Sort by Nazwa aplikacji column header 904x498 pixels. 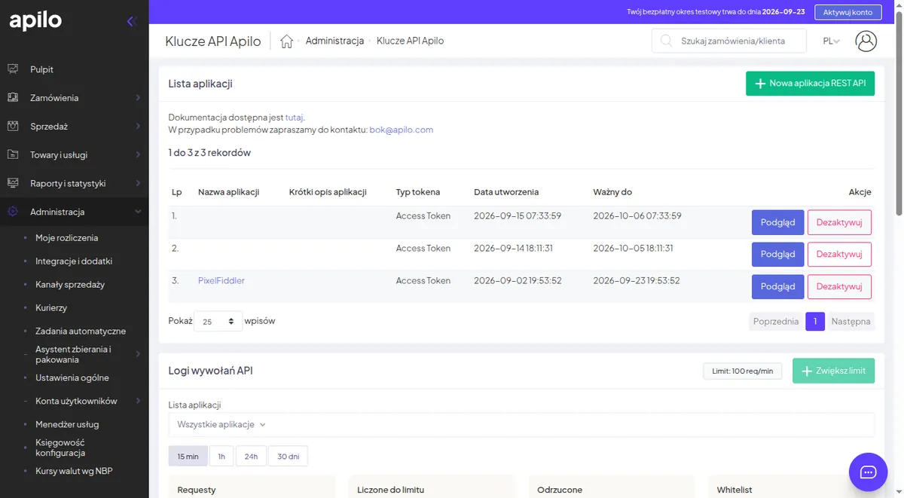pyautogui.click(x=228, y=192)
